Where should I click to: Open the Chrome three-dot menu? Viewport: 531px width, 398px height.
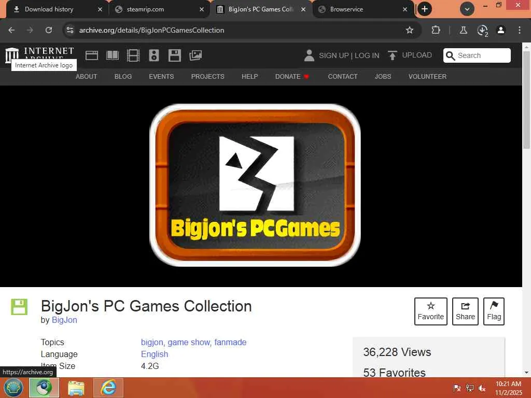coord(520,30)
